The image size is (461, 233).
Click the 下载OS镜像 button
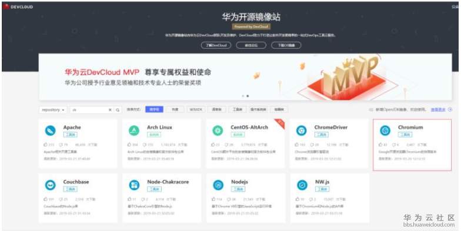click(286, 45)
